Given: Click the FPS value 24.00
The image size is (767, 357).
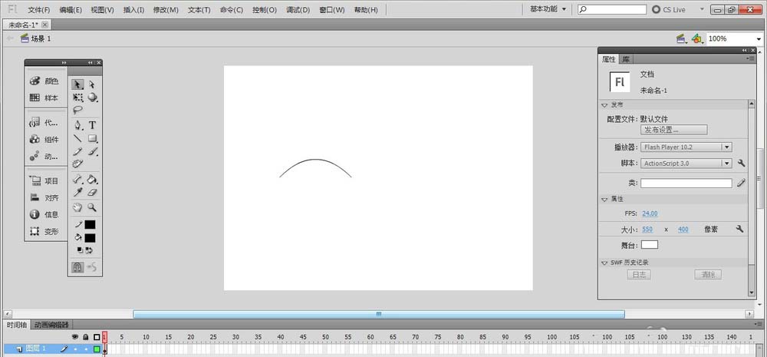Looking at the screenshot, I should point(650,213).
